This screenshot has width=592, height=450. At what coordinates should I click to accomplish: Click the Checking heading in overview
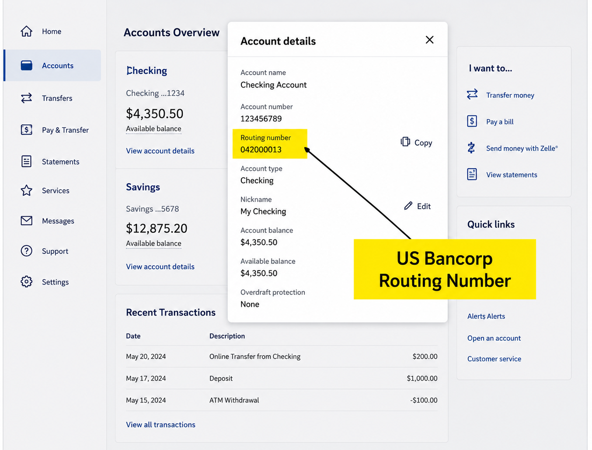pyautogui.click(x=146, y=70)
